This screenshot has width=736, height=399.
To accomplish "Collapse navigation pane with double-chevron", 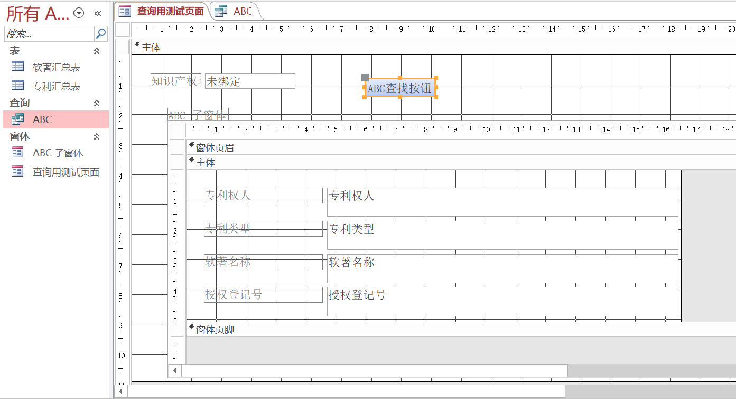I will [x=98, y=14].
